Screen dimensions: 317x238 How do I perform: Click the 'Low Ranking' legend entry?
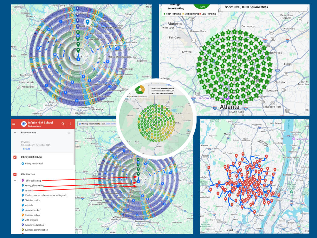click(x=208, y=14)
